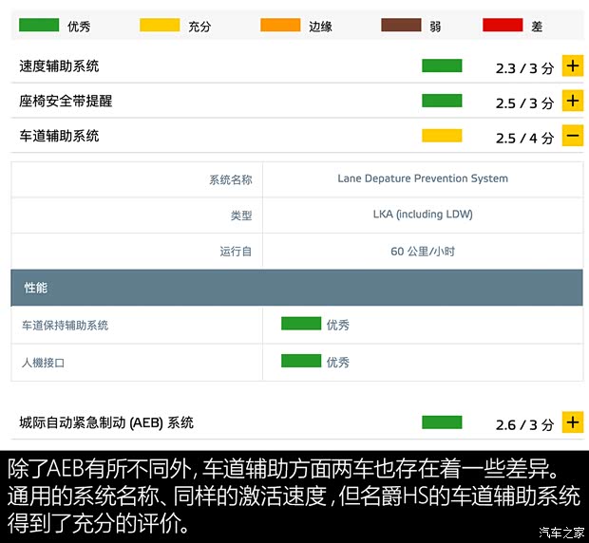Click 优秀 text in 人機接口 row
The width and height of the screenshot is (589, 543).
point(337,362)
